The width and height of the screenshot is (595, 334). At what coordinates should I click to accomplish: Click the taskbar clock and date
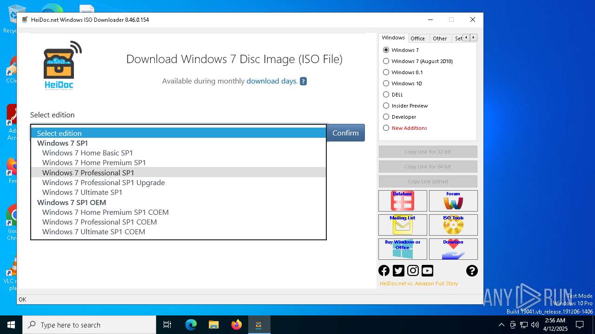(555, 325)
